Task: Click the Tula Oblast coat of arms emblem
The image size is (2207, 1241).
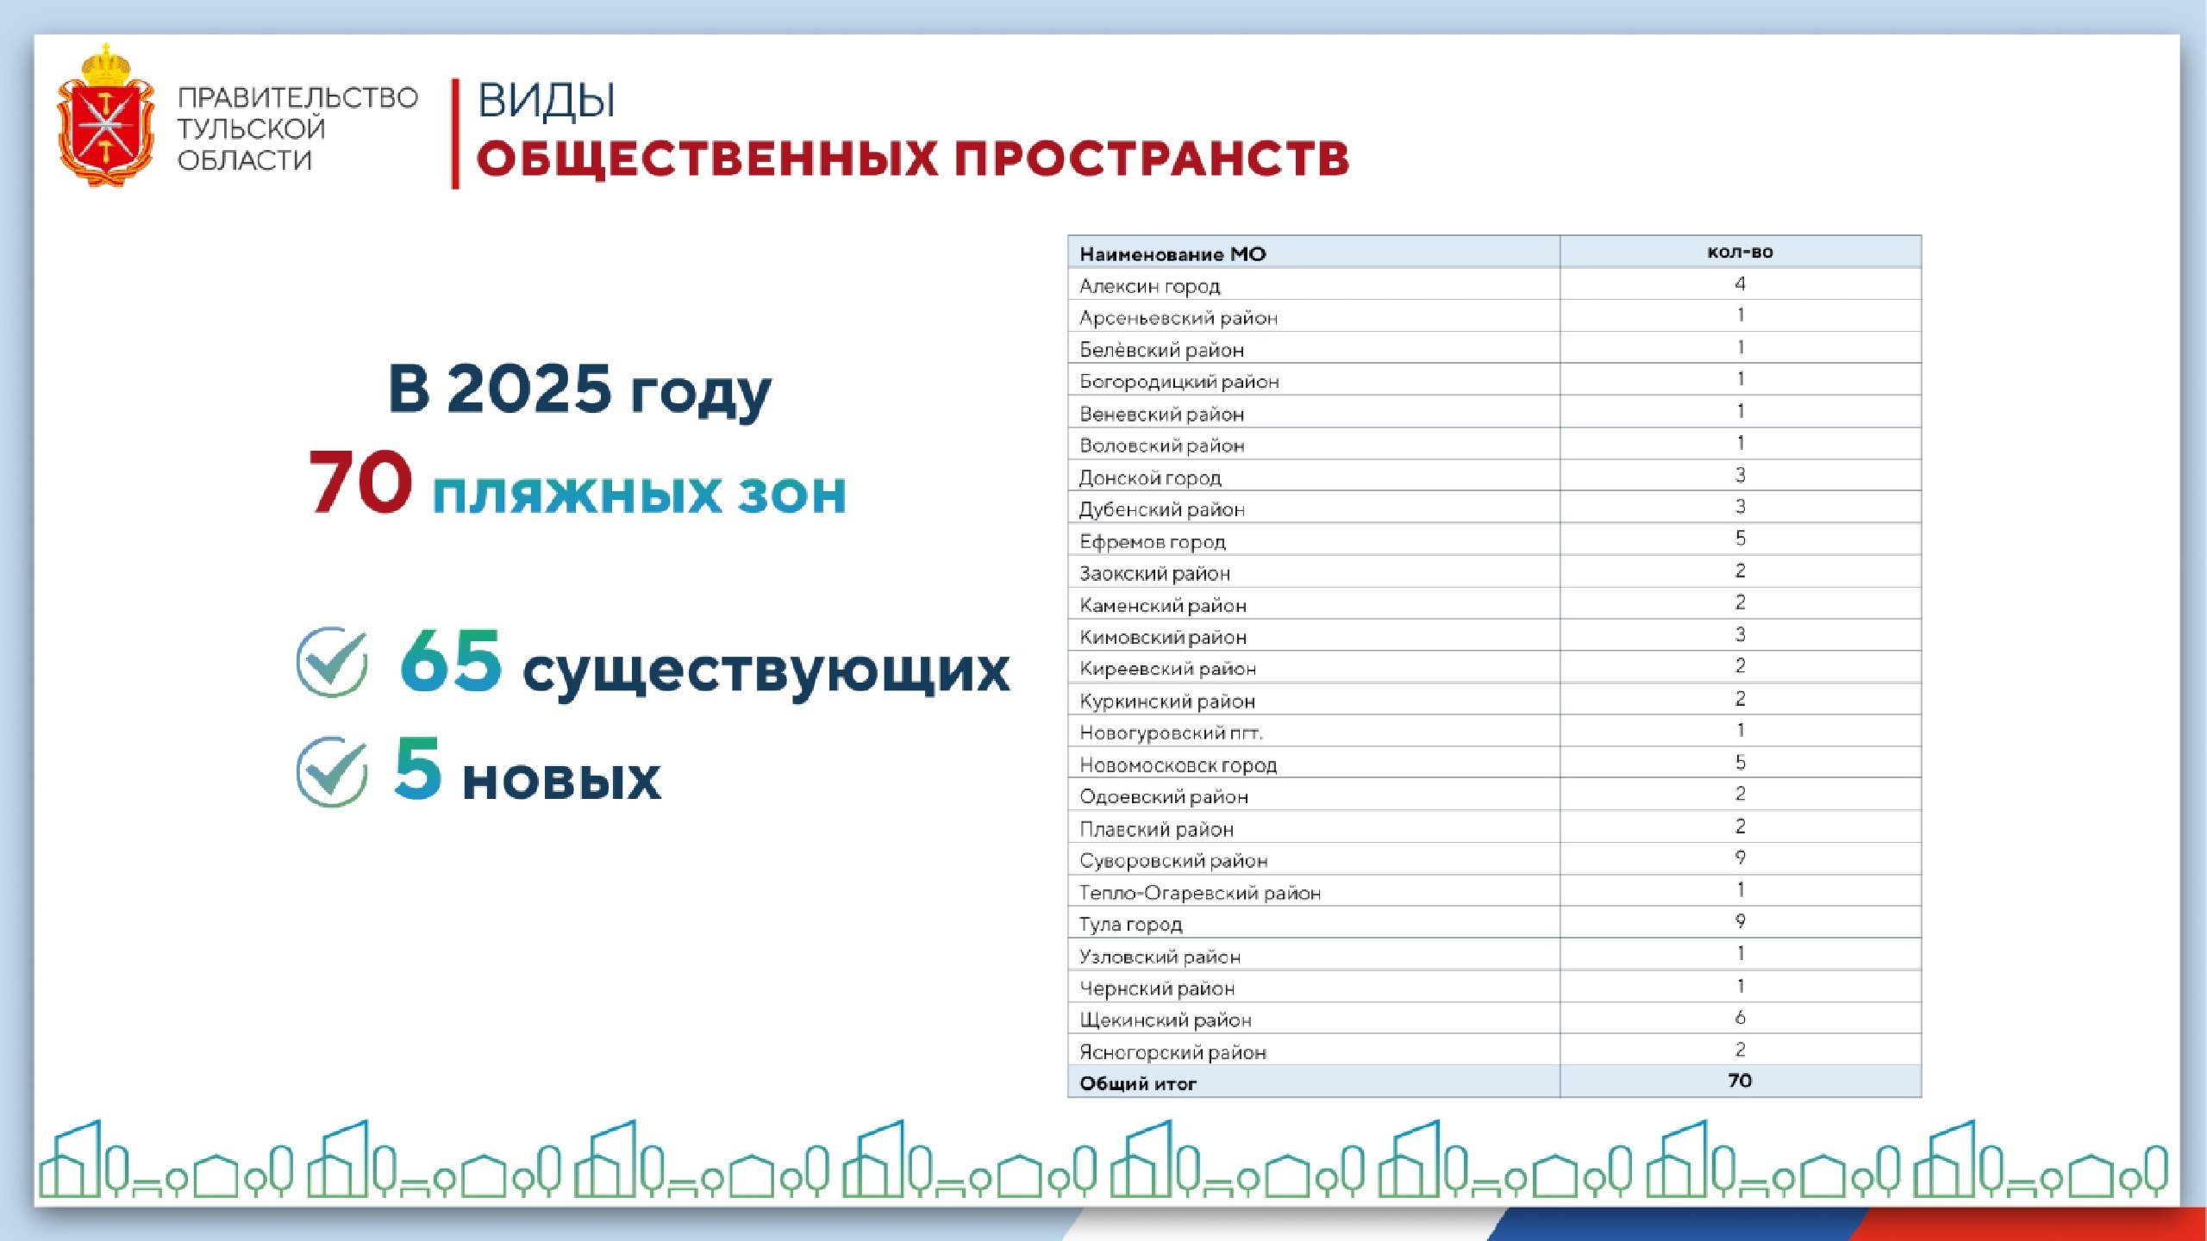Action: coord(106,115)
